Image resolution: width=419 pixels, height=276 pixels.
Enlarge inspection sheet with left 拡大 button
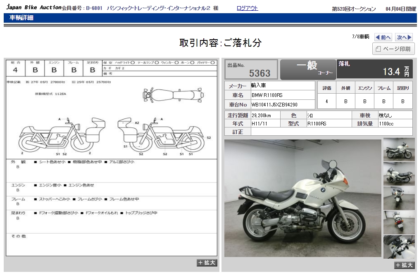click(x=207, y=263)
